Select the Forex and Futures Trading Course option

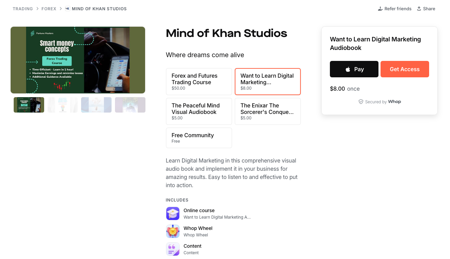[199, 81]
